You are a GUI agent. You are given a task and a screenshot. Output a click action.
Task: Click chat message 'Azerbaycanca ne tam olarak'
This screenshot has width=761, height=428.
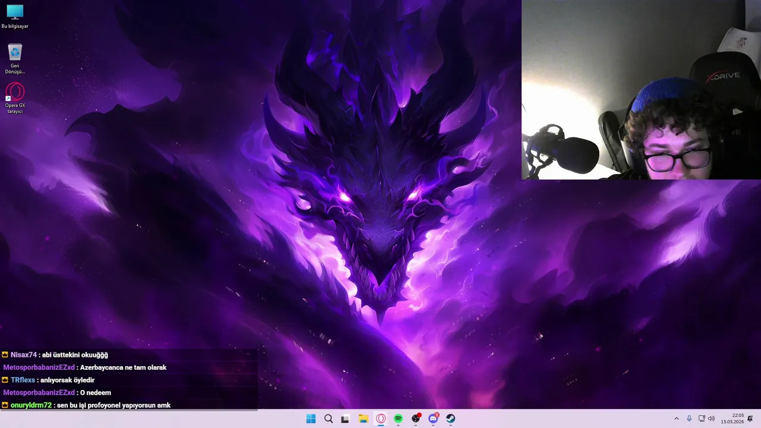(123, 367)
